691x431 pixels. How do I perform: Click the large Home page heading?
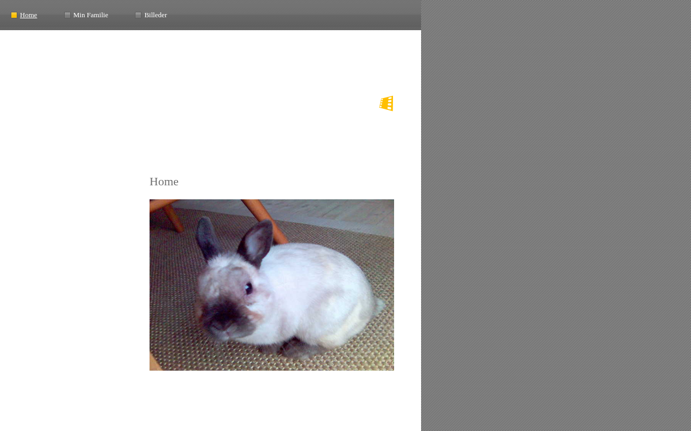click(164, 182)
